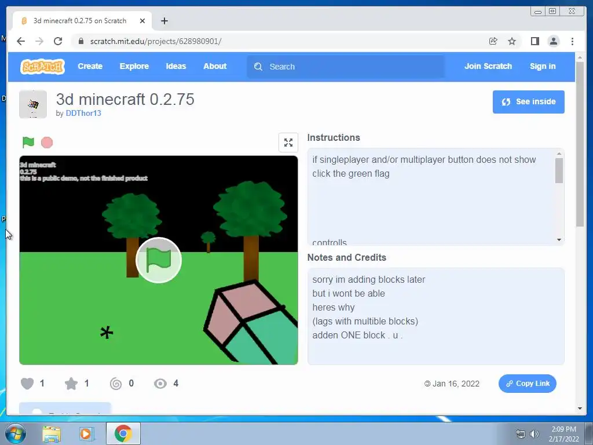Click the volume speaker tray icon
The height and width of the screenshot is (445, 593).
535,434
